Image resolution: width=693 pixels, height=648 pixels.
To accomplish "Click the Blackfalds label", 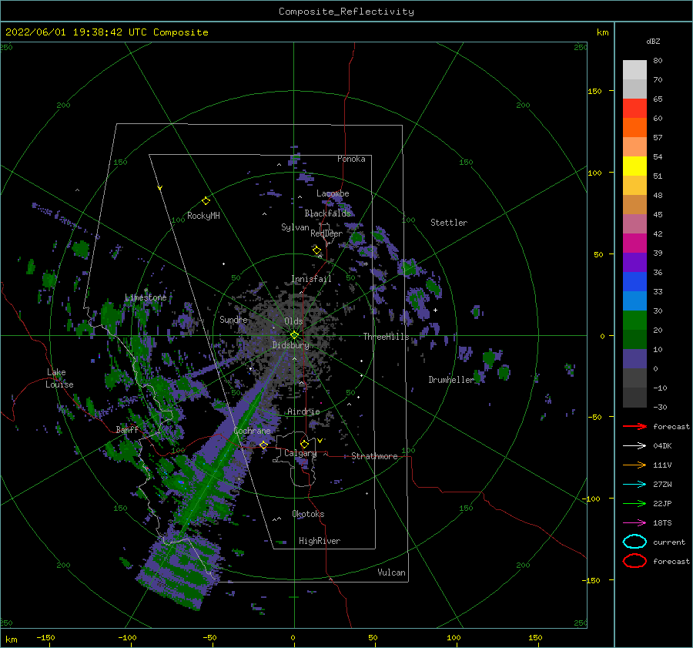I will [x=327, y=213].
